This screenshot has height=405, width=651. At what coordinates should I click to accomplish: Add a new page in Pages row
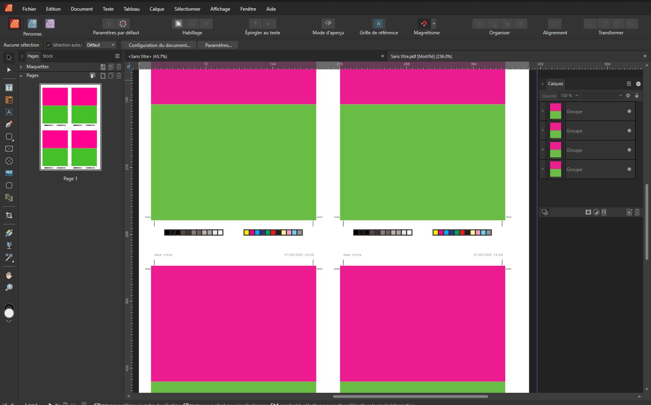coord(103,76)
